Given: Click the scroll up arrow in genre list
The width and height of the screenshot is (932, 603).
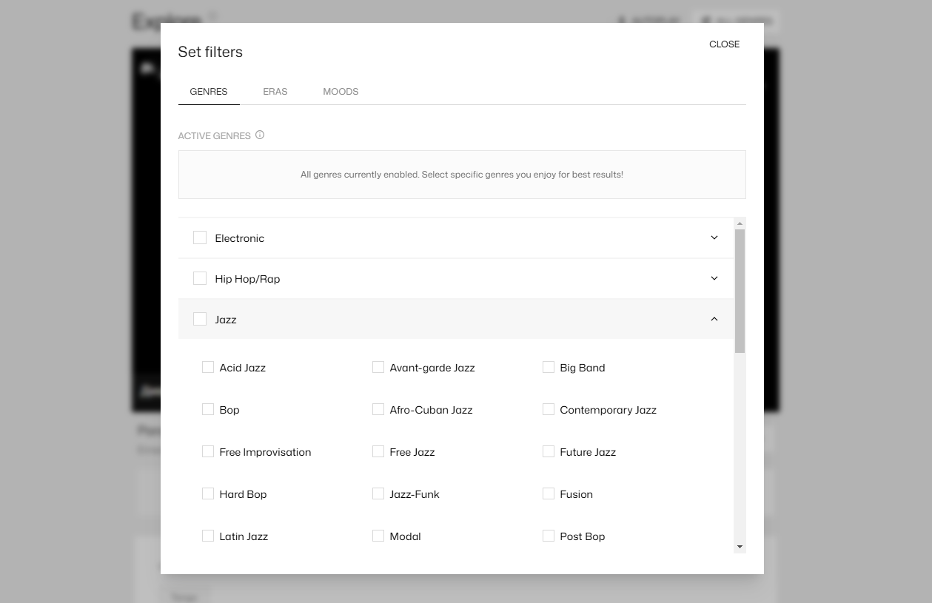Looking at the screenshot, I should 740,223.
